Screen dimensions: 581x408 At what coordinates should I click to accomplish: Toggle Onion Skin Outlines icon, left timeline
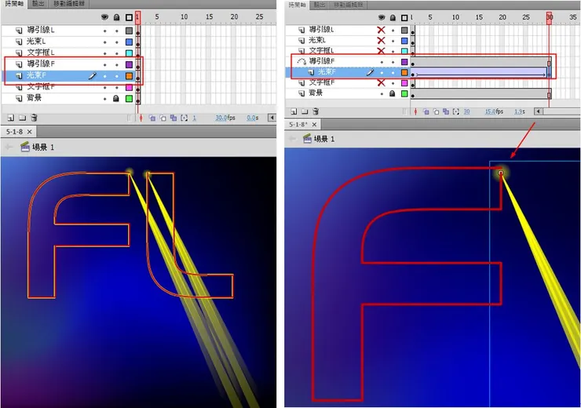point(163,118)
